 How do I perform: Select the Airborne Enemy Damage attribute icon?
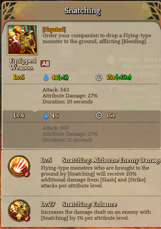point(19,166)
